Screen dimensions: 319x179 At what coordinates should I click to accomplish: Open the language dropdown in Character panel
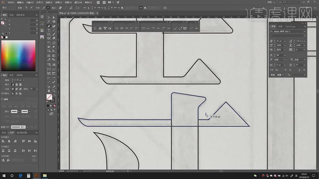(283, 75)
